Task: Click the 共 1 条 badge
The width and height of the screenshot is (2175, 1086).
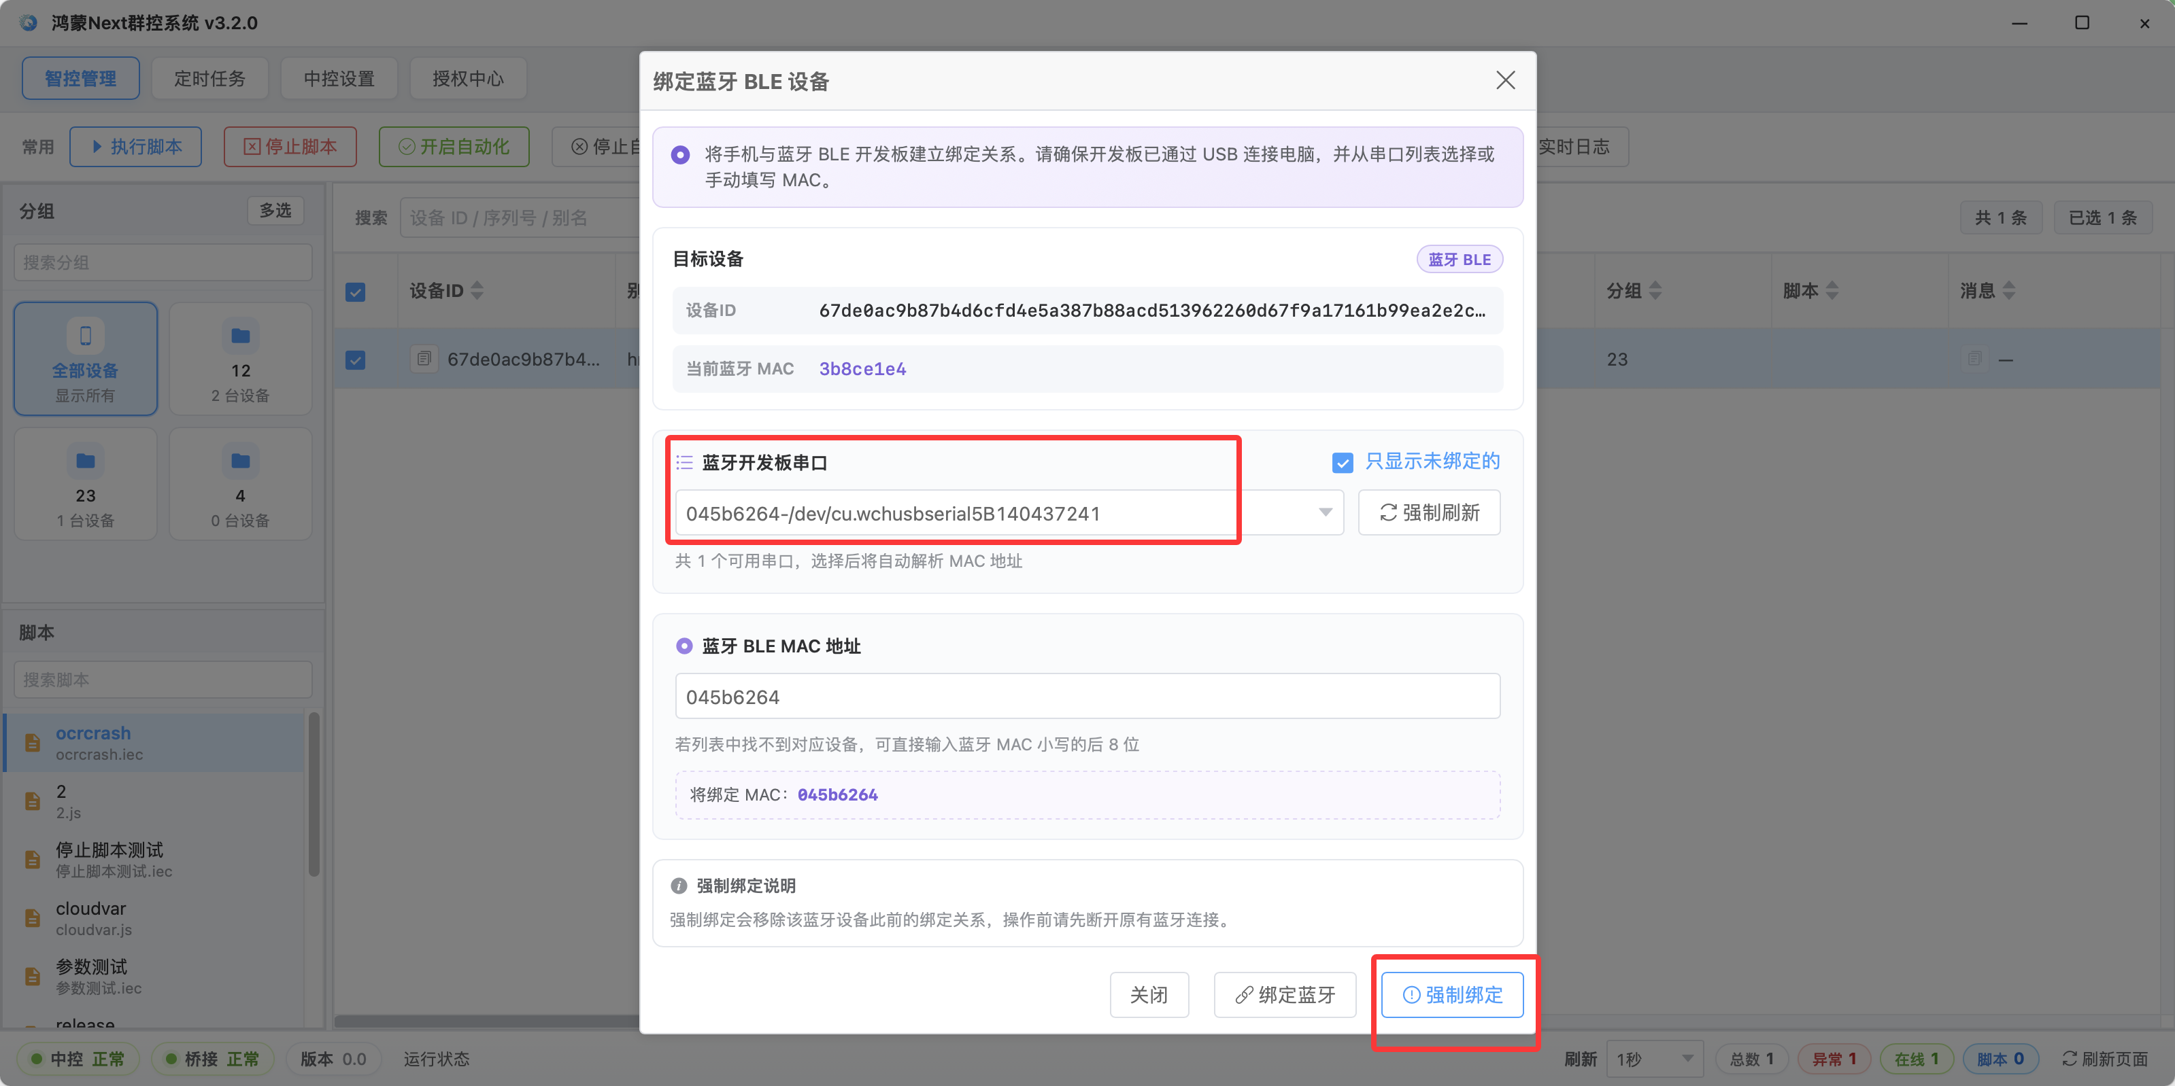Action: point(2000,217)
